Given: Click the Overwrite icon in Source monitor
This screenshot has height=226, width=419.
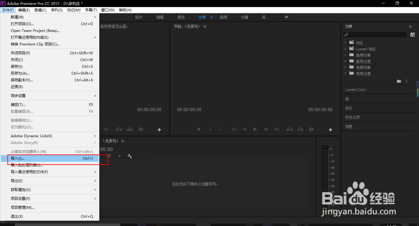Looking at the screenshot, I should click(130, 129).
